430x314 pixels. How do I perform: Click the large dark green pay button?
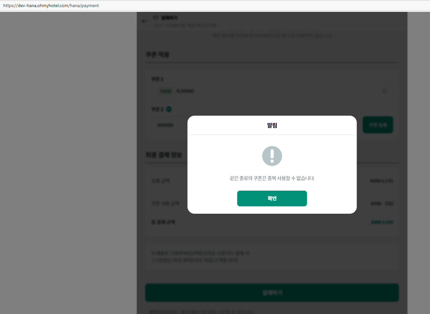click(272, 293)
